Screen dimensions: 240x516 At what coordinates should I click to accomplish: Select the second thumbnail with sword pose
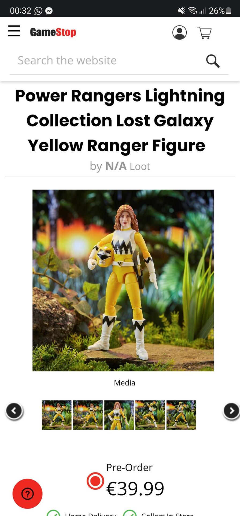88,415
